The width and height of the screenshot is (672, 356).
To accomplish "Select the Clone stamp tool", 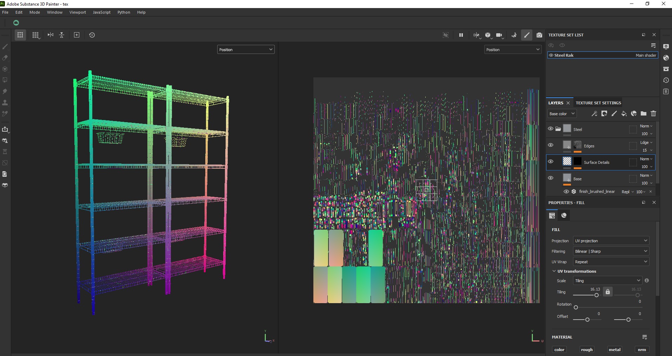I will point(5,103).
